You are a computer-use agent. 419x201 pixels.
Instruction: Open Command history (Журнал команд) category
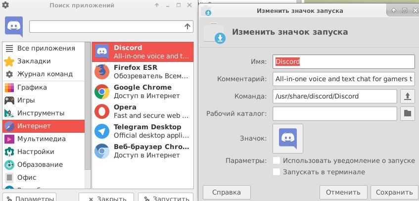[44, 74]
